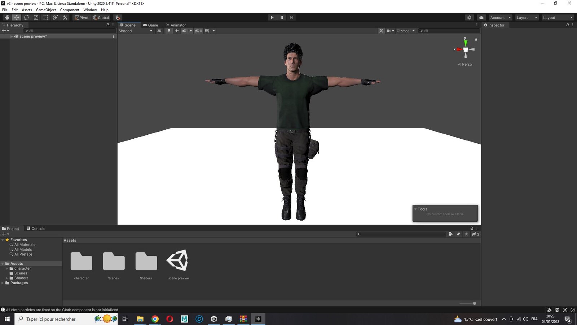The width and height of the screenshot is (577, 325).
Task: Click the Hierarchy search field
Action: tap(70, 31)
